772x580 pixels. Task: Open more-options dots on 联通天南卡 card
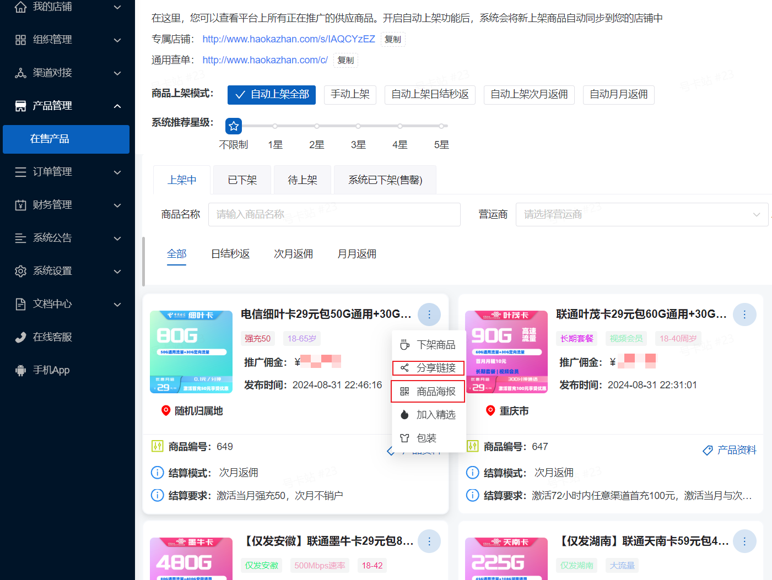click(744, 541)
